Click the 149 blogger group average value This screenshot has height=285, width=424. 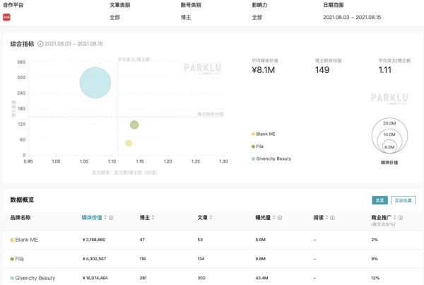point(322,70)
